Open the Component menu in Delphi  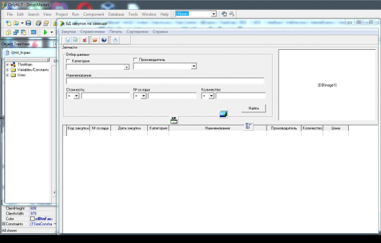(x=93, y=14)
